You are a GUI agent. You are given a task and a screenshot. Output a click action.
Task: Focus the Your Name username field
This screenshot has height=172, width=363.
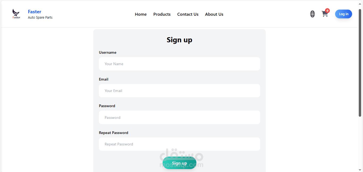point(179,64)
